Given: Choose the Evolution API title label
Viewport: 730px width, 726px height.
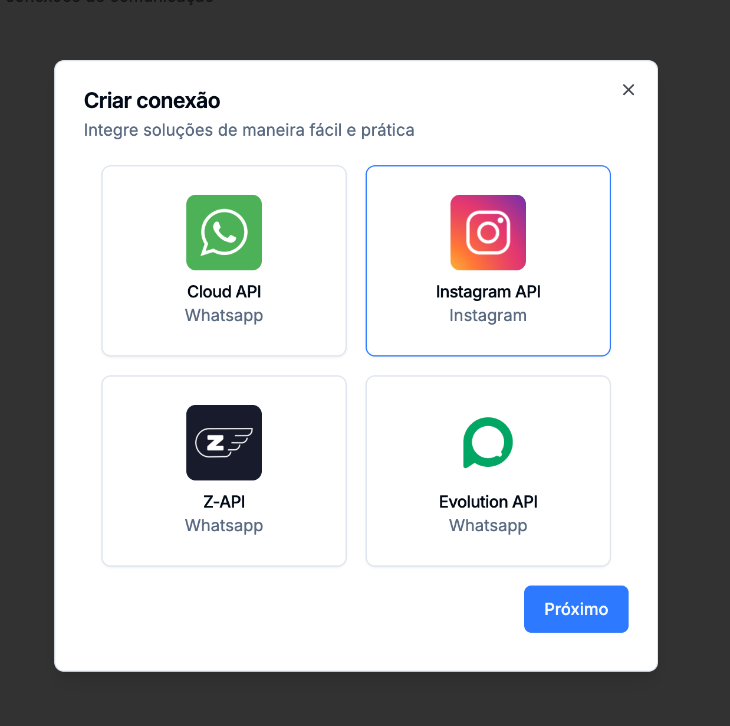Looking at the screenshot, I should (488, 502).
